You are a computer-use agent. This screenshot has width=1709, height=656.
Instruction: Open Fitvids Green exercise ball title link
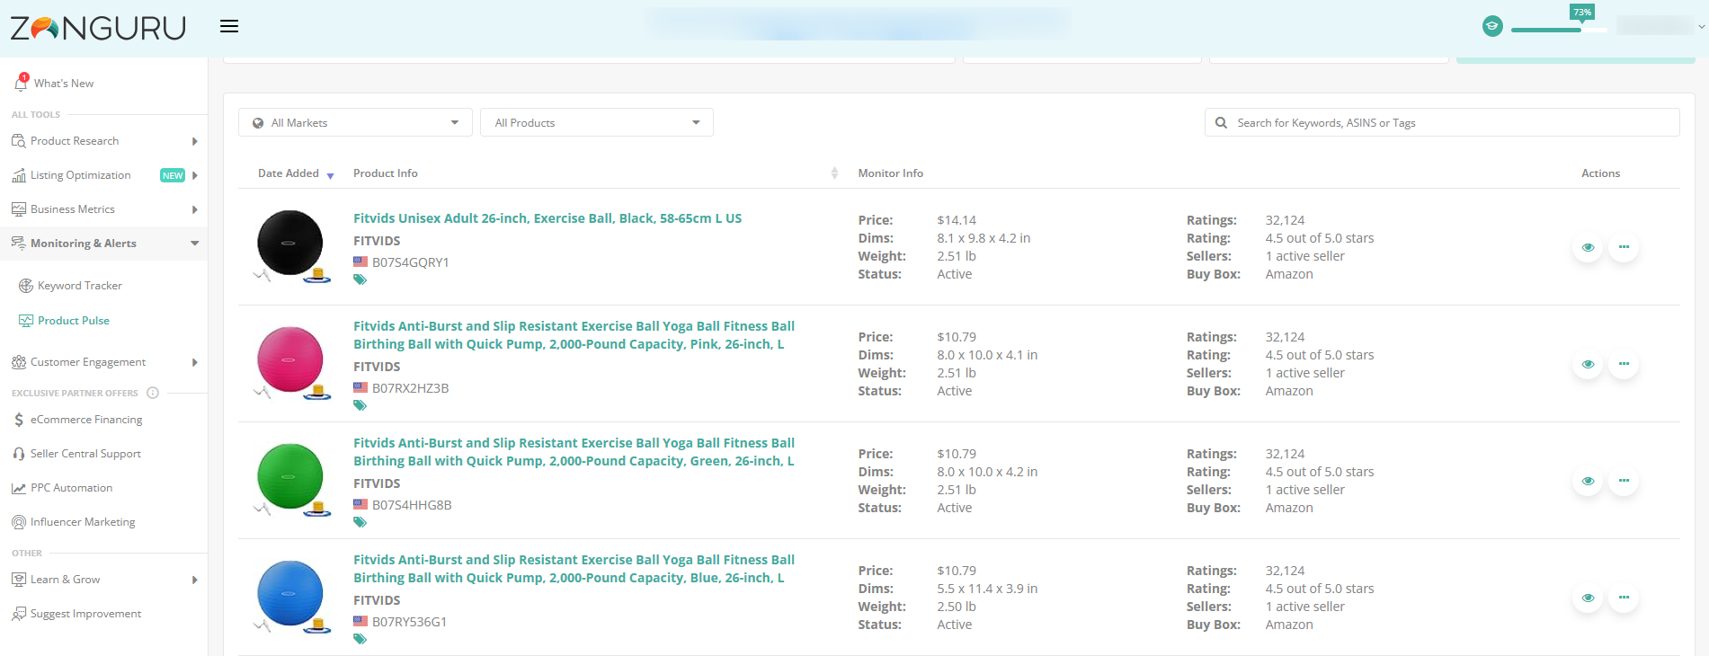coord(574,452)
